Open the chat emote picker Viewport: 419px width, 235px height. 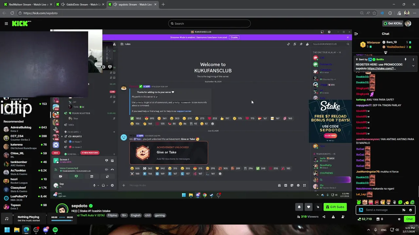(x=410, y=210)
